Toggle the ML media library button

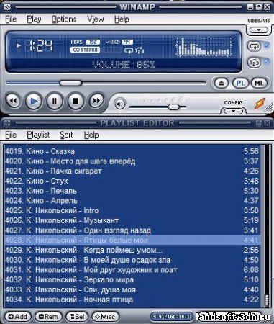[259, 84]
